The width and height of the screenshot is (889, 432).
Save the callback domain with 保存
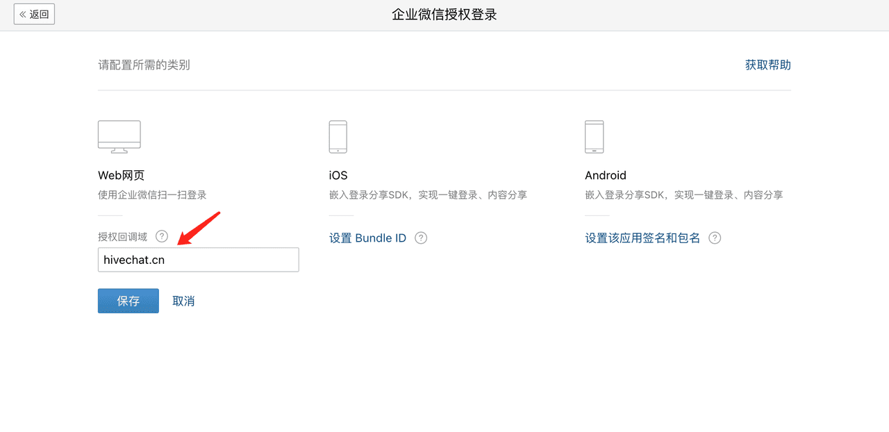(x=128, y=301)
